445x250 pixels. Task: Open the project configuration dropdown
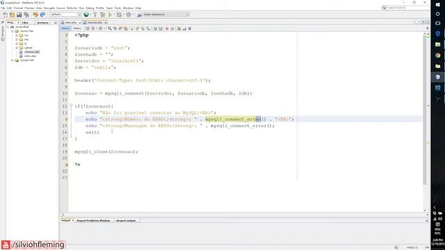(x=65, y=15)
